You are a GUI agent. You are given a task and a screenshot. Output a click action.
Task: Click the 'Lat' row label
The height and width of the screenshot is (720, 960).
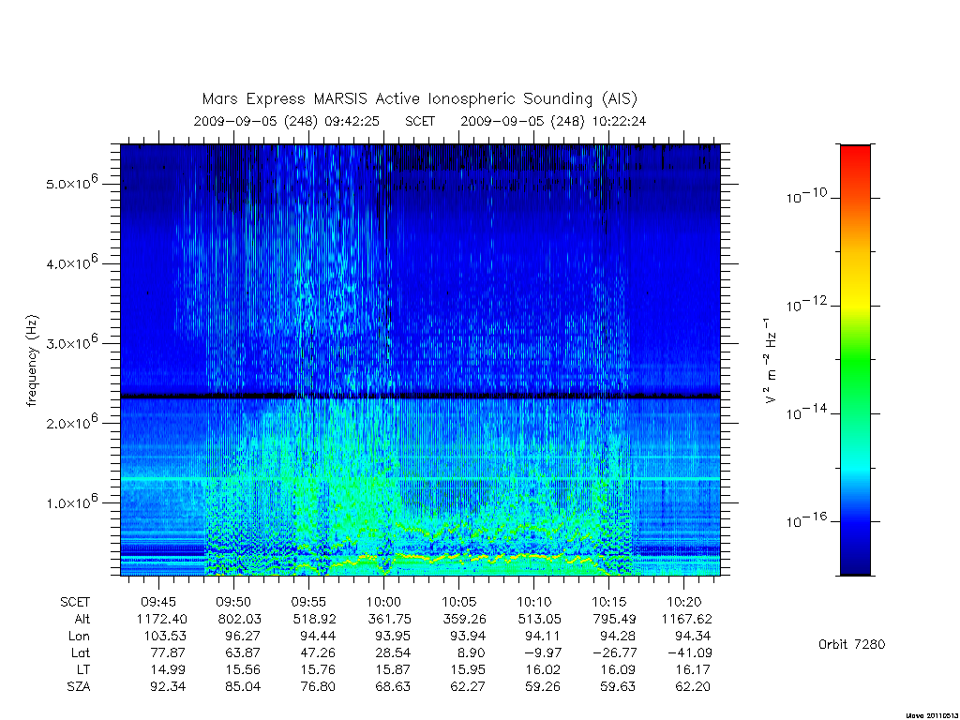pos(81,653)
